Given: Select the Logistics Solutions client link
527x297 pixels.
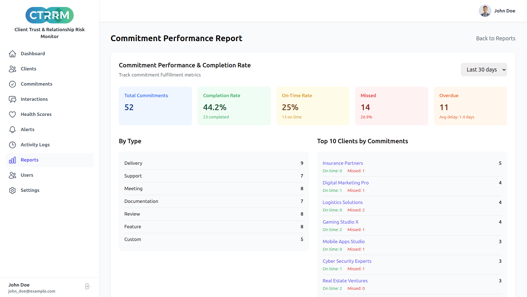Looking at the screenshot, I should click(342, 202).
